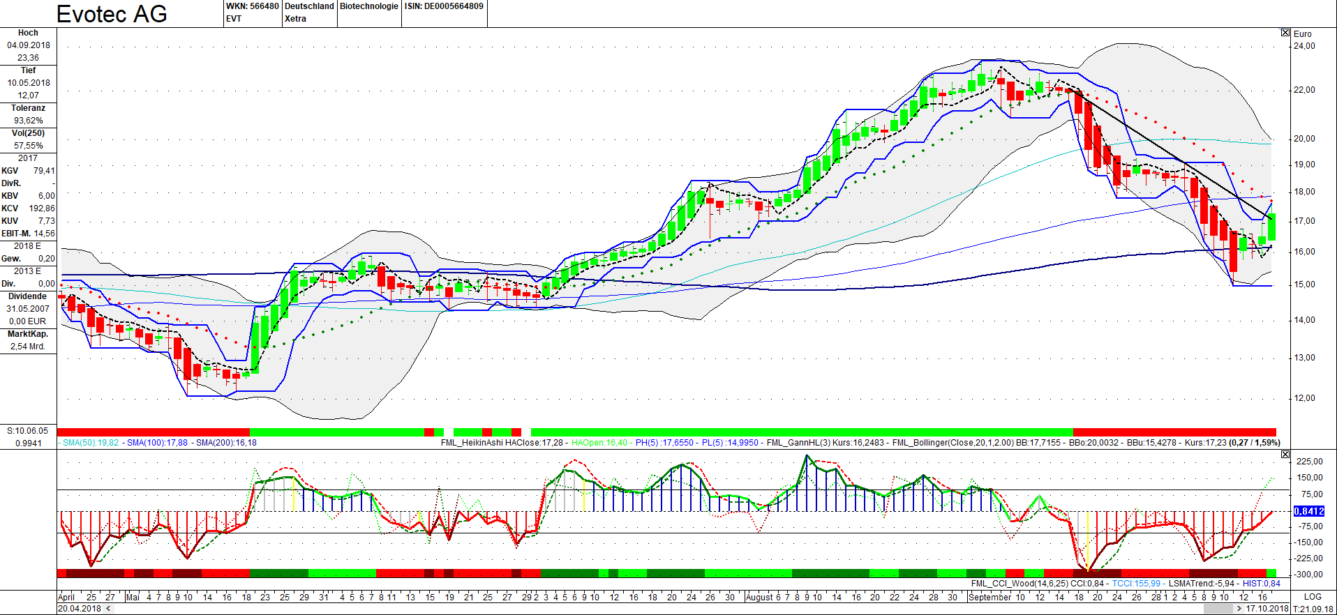
Task: Toggle the LOG scale setting
Action: [1313, 597]
